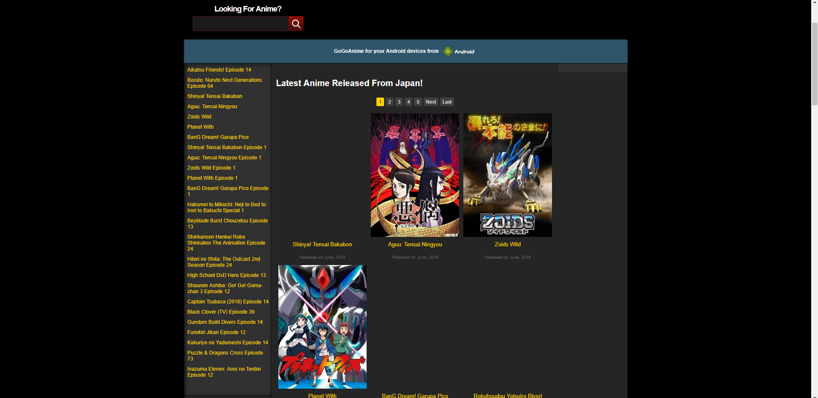
Task: Open the Planet With poster thumbnail
Action: [x=322, y=327]
